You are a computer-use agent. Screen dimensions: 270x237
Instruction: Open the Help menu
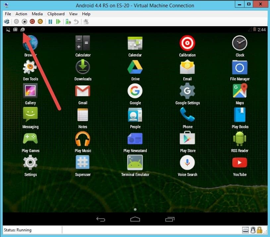86,14
